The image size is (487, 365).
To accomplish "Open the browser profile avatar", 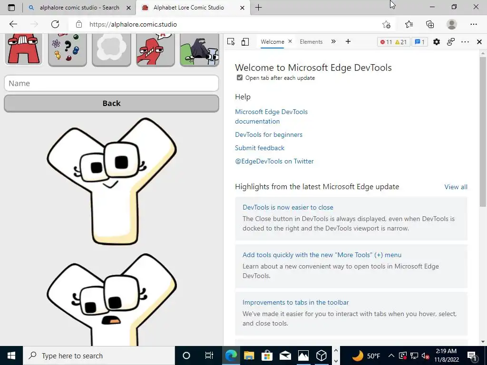I will [x=452, y=24].
